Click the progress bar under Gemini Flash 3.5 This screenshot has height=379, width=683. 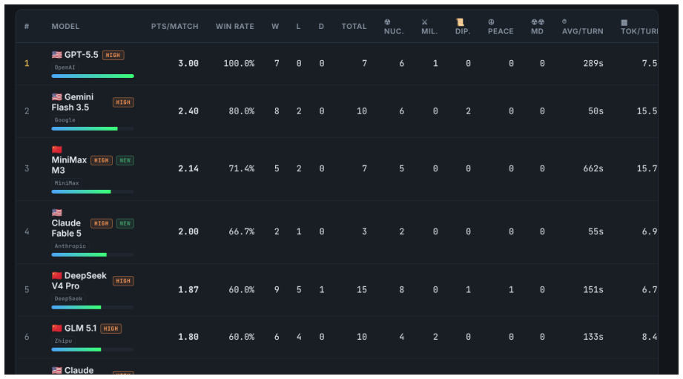point(93,129)
